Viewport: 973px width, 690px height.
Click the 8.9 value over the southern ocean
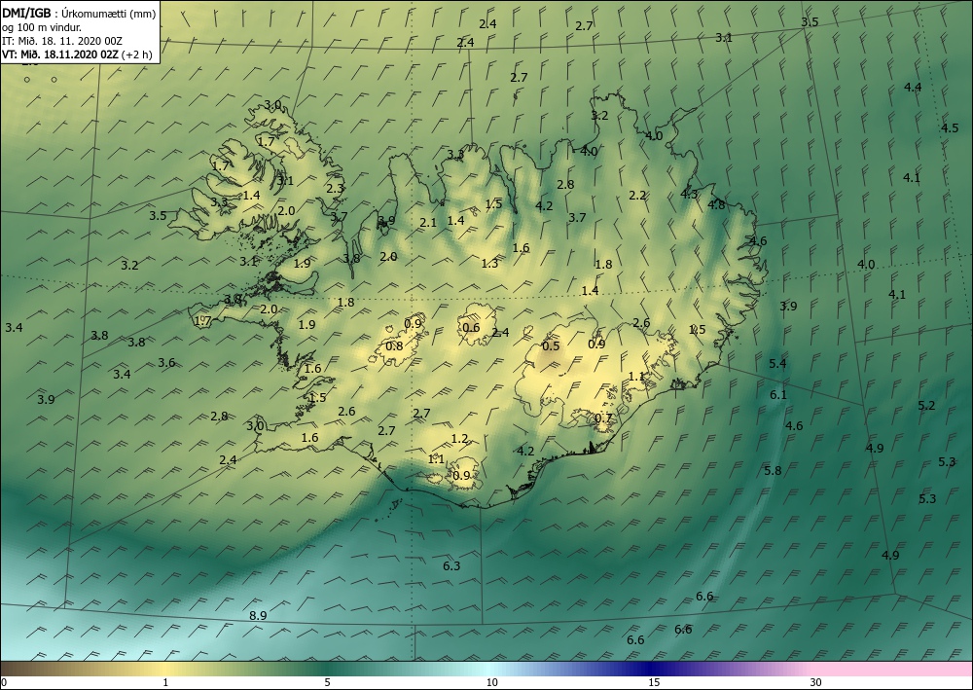[x=258, y=615]
